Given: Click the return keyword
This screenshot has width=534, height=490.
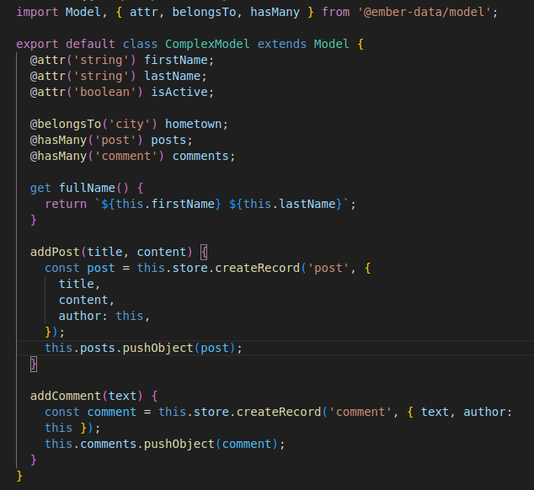Looking at the screenshot, I should click(x=66, y=204).
